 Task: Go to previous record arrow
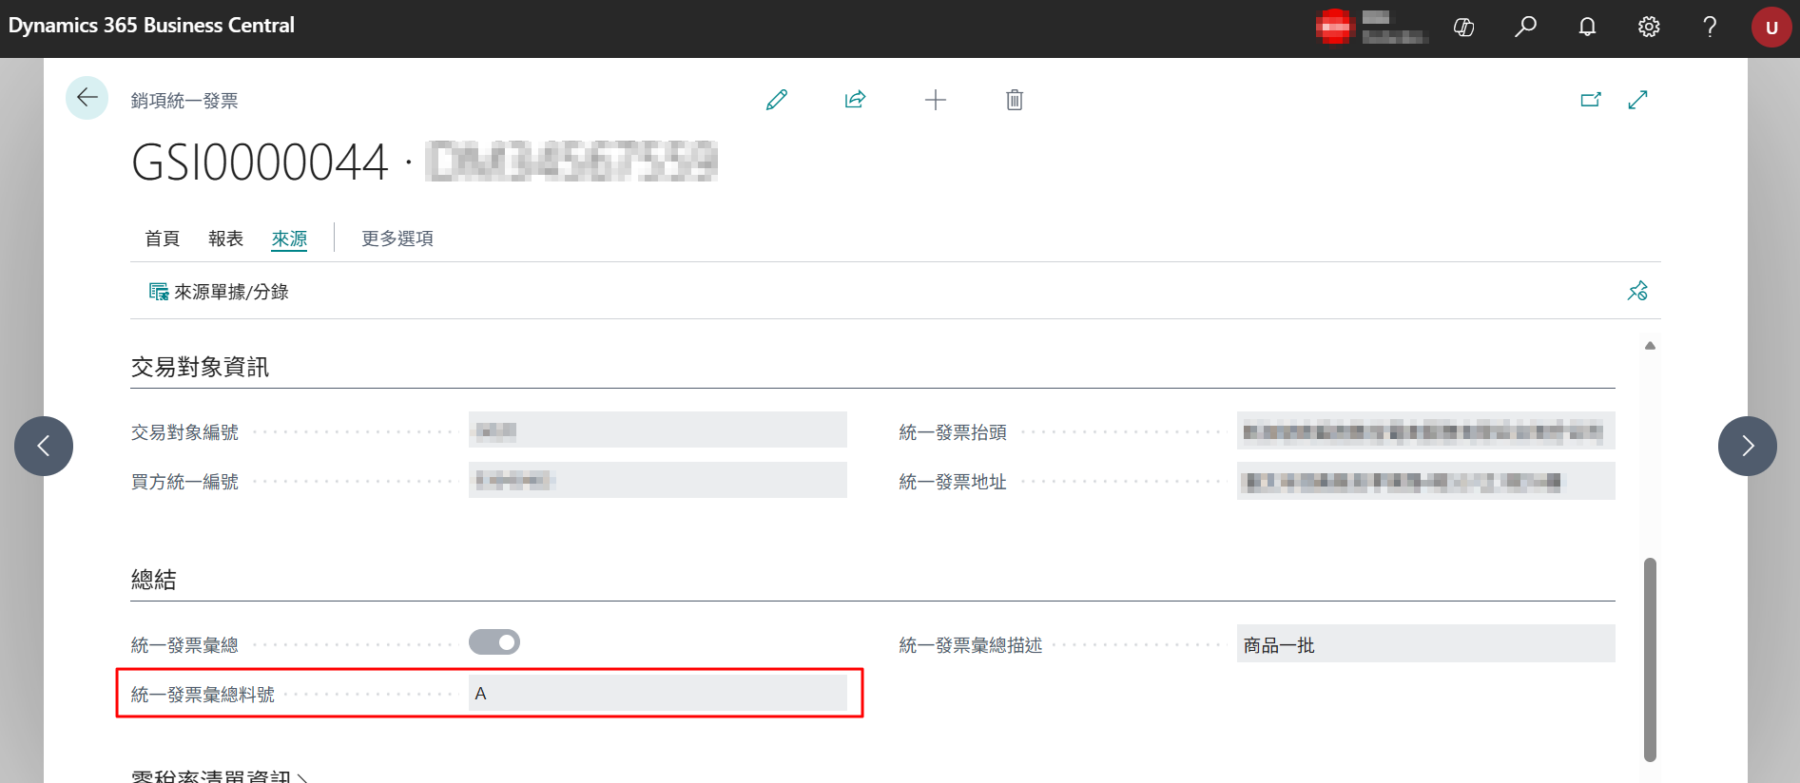[x=44, y=446]
